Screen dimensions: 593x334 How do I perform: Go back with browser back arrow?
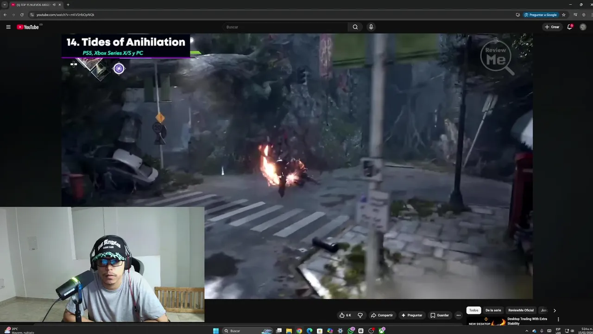pyautogui.click(x=5, y=14)
